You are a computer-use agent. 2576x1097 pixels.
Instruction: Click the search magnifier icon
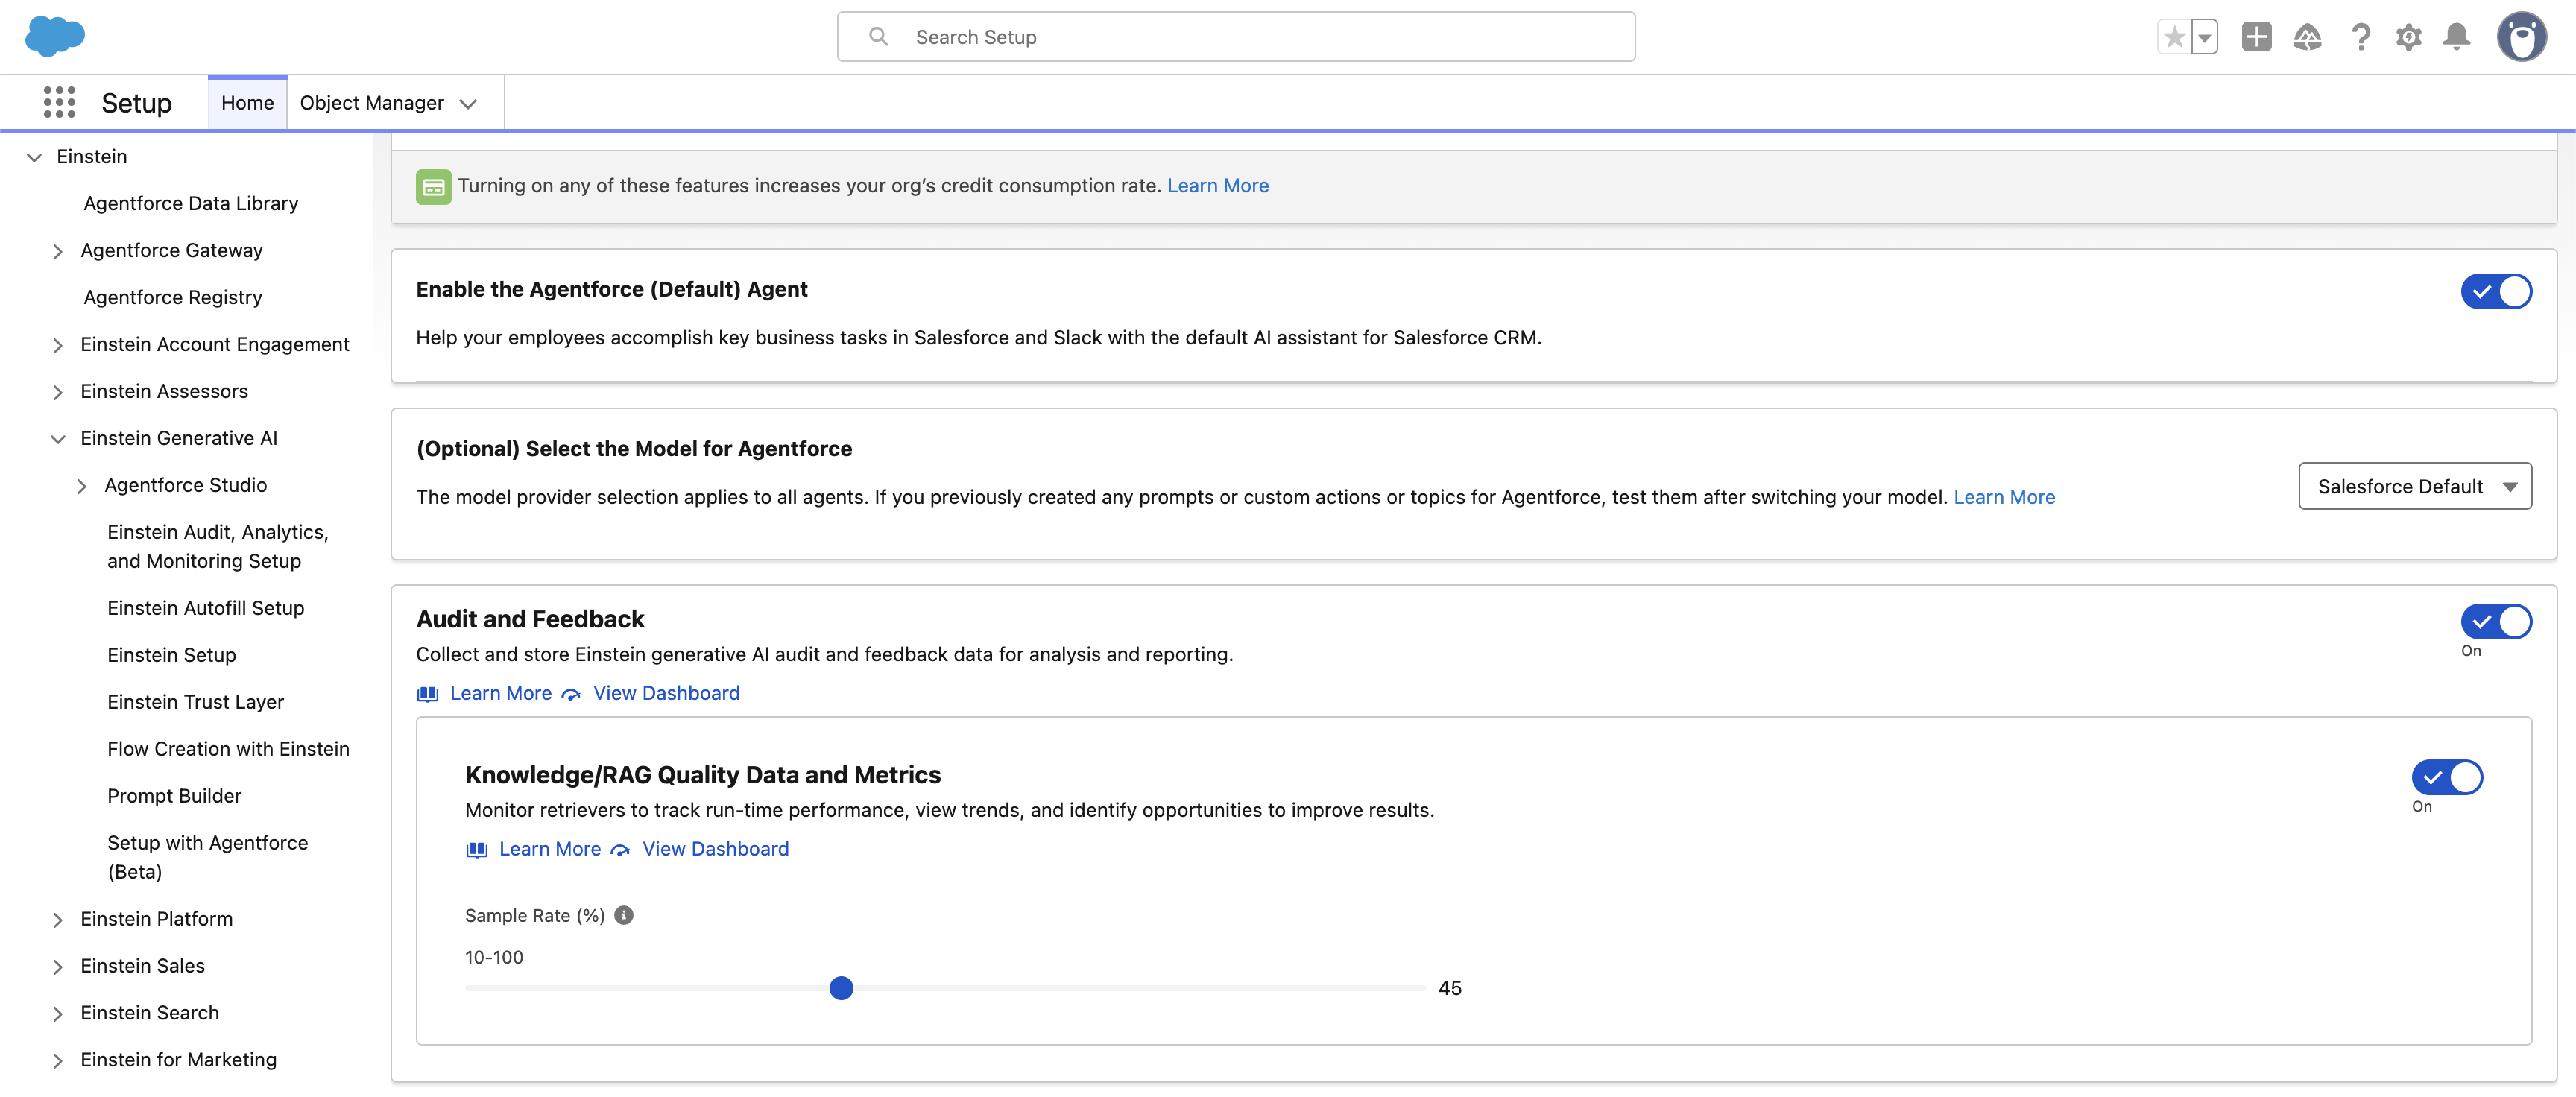pyautogui.click(x=878, y=37)
